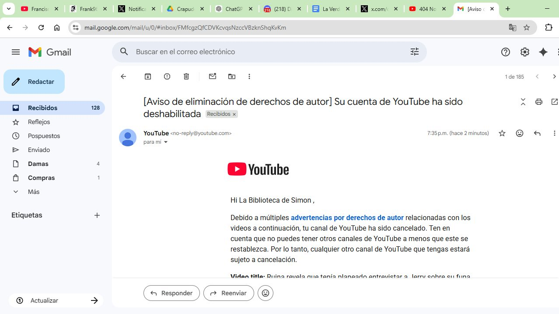Print this email
The width and height of the screenshot is (559, 314).
[539, 102]
